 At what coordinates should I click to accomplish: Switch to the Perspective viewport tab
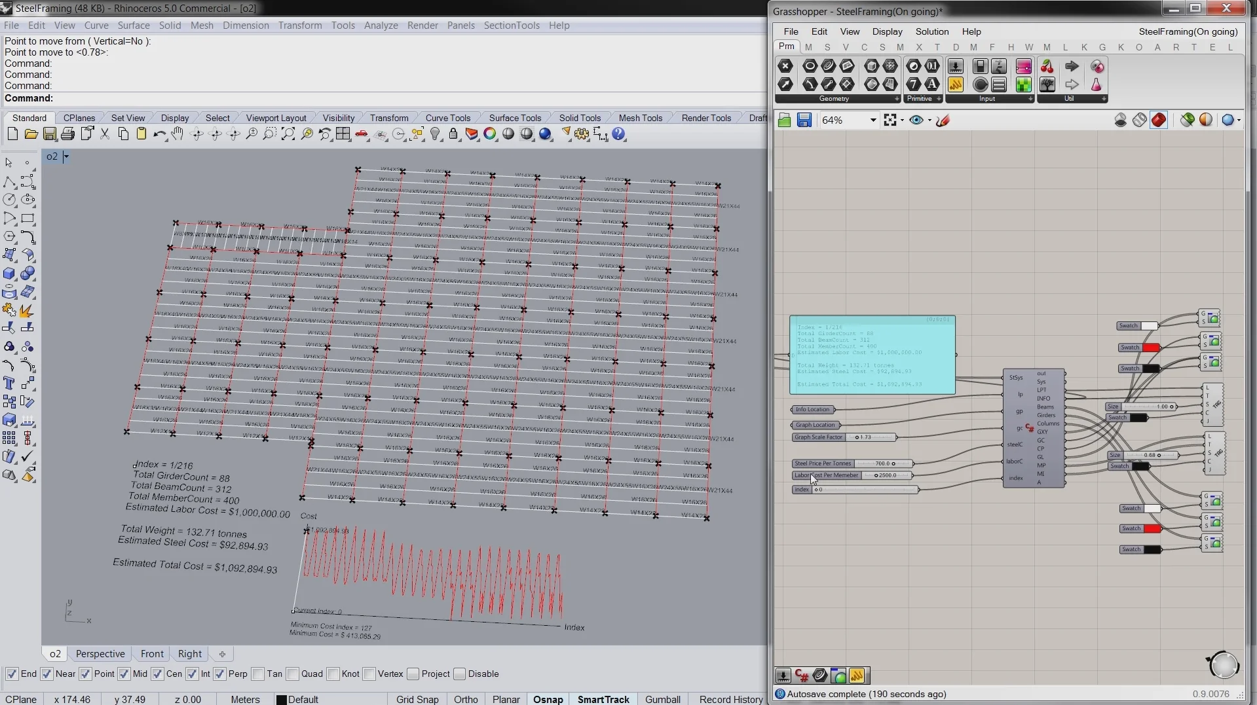100,653
